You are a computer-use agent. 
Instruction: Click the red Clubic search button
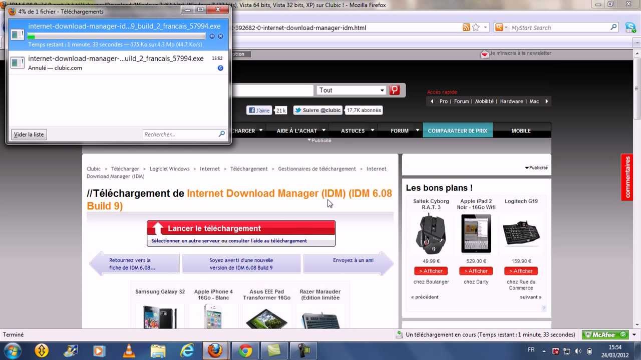pos(395,90)
